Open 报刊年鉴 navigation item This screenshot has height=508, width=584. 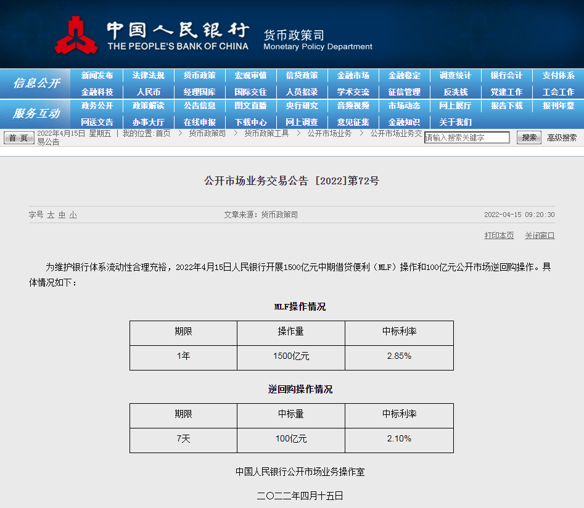(558, 106)
